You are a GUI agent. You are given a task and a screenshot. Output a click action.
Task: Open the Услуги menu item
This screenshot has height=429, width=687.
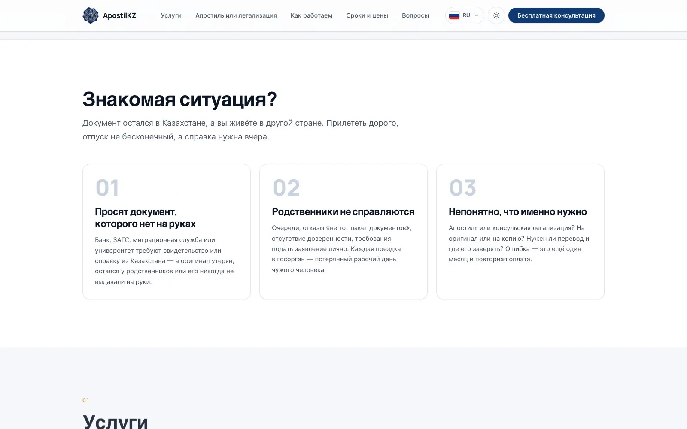(x=171, y=15)
